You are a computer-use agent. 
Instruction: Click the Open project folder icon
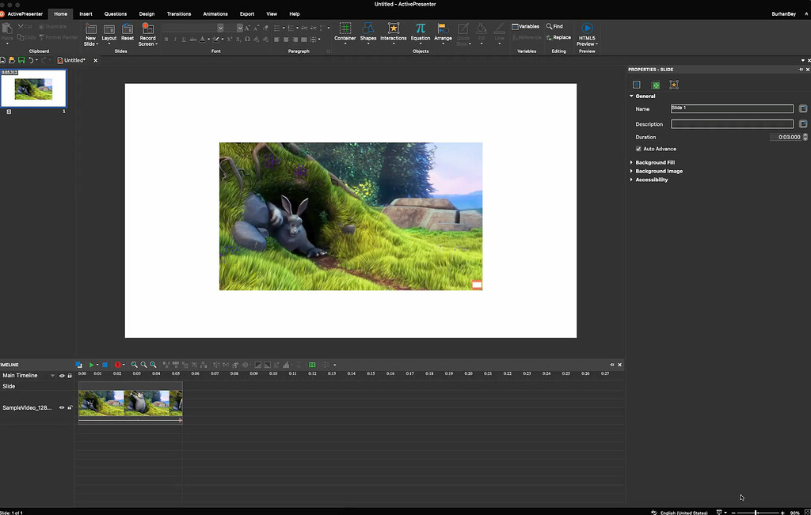pyautogui.click(x=12, y=60)
